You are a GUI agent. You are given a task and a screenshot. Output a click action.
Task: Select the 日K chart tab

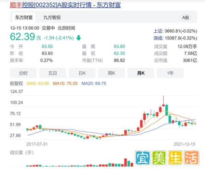tap(82, 73)
